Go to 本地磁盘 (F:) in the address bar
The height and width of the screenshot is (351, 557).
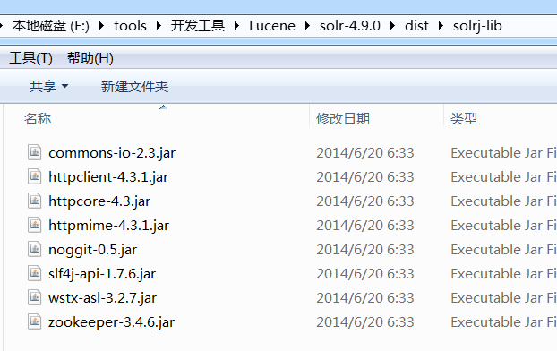[51, 26]
